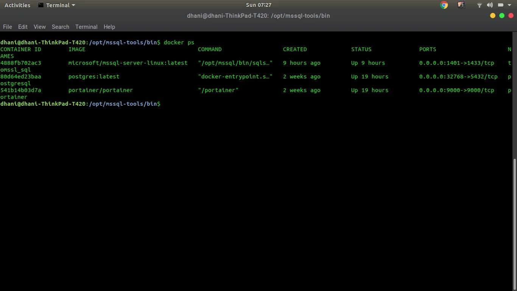Open the Edit menu

pyautogui.click(x=22, y=27)
